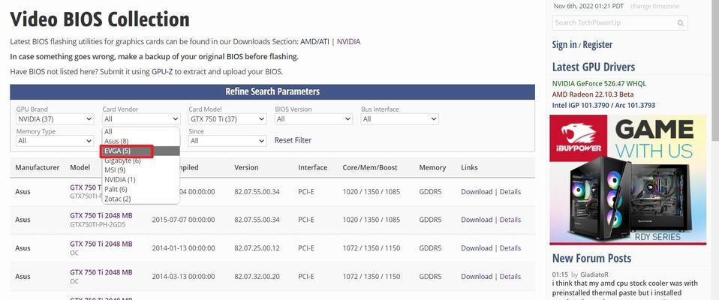
Task: Click the search magnifier icon
Action: [x=681, y=23]
